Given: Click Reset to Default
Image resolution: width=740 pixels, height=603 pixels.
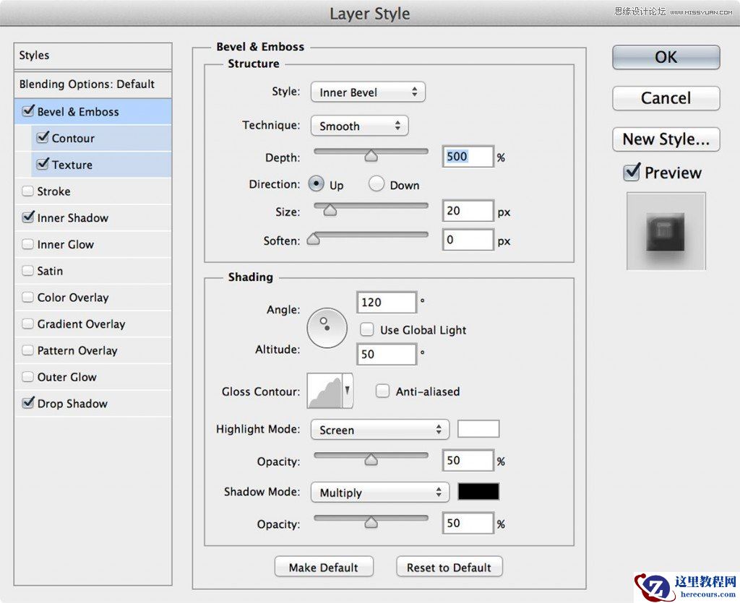Looking at the screenshot, I should pyautogui.click(x=449, y=567).
